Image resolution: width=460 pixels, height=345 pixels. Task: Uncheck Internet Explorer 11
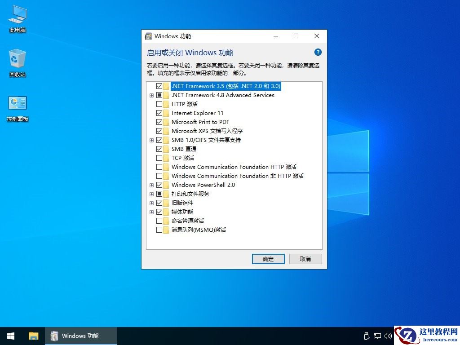(159, 113)
